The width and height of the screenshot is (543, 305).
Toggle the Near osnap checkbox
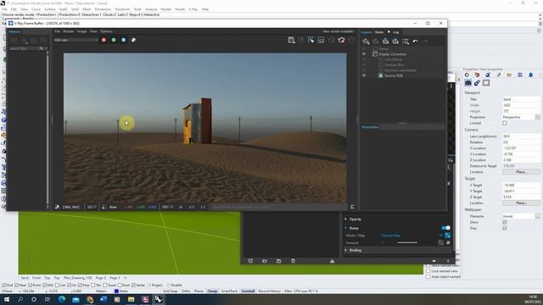pyautogui.click(x=17, y=286)
